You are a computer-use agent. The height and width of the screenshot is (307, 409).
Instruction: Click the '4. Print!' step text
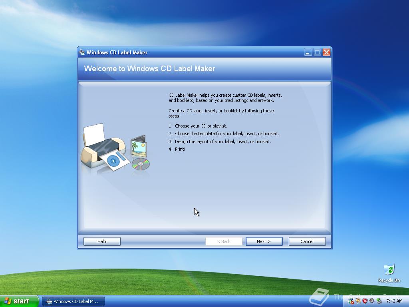[x=177, y=149]
